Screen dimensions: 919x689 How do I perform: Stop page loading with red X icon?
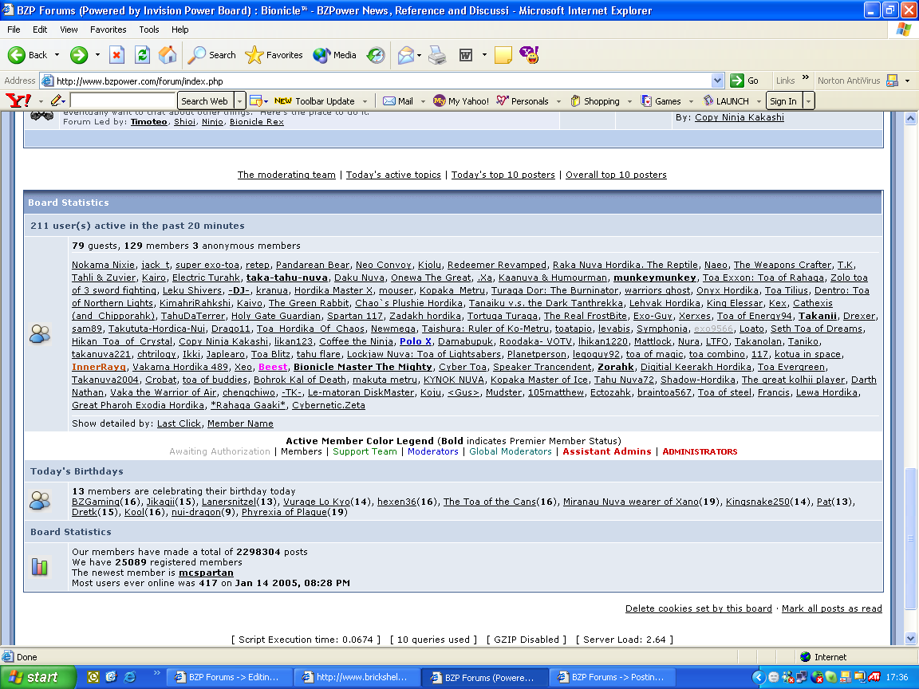pyautogui.click(x=116, y=55)
